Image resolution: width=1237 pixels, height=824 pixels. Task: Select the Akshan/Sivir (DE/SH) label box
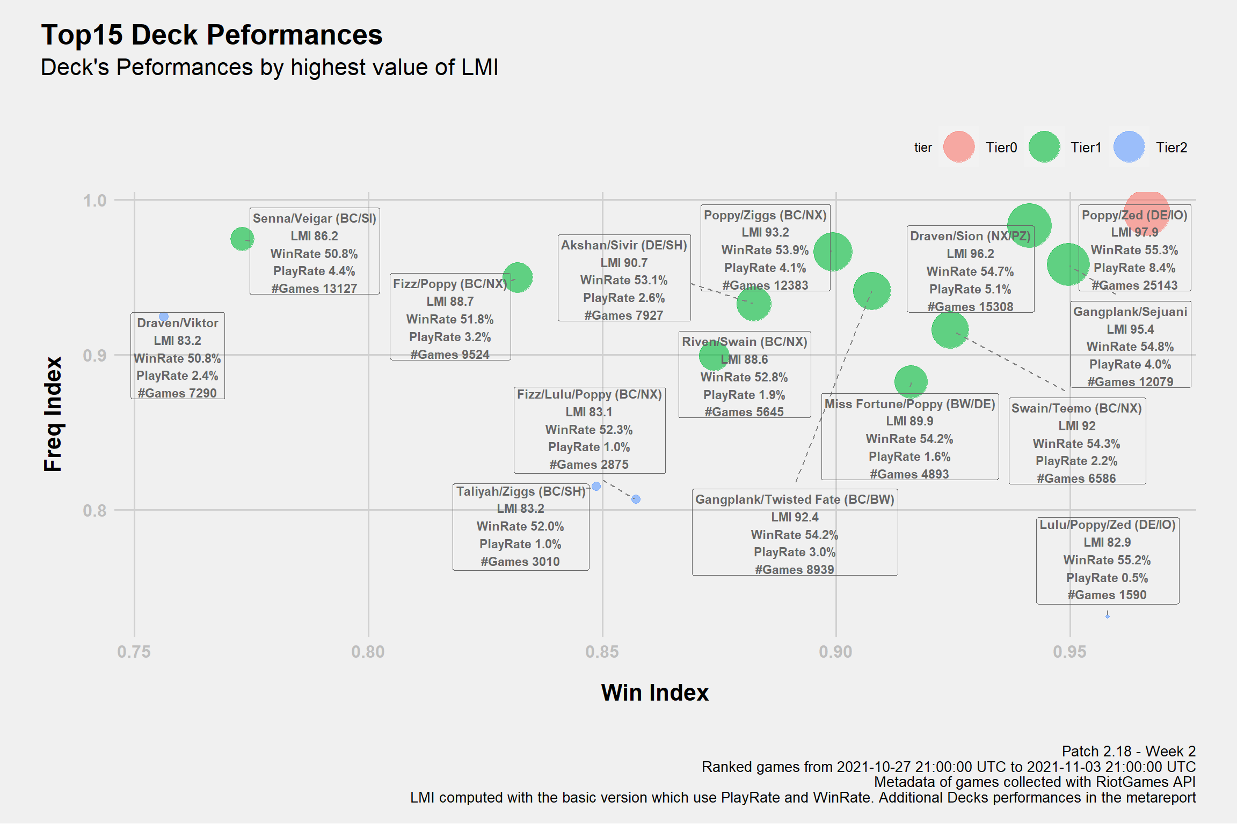tap(624, 278)
